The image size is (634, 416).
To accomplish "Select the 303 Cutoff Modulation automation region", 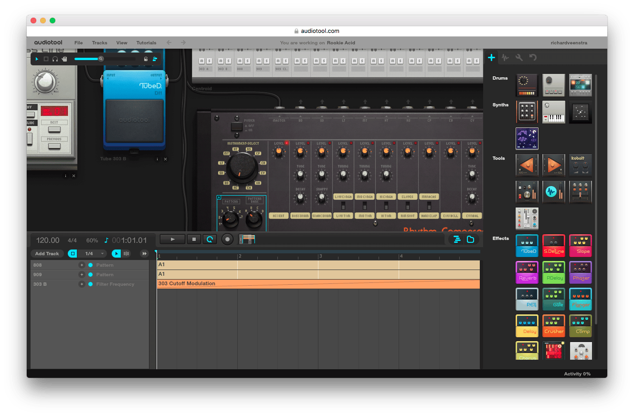I will click(x=286, y=284).
